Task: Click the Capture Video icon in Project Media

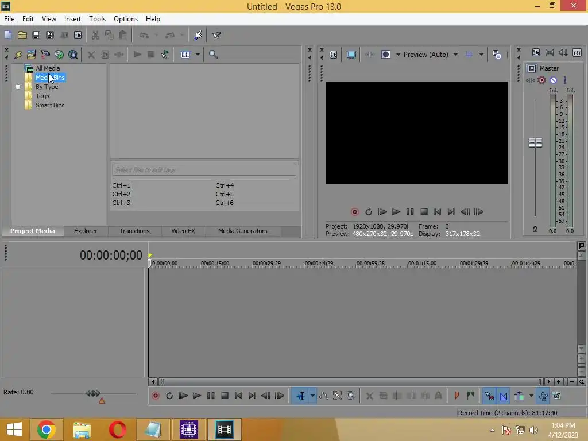Action: click(x=45, y=55)
